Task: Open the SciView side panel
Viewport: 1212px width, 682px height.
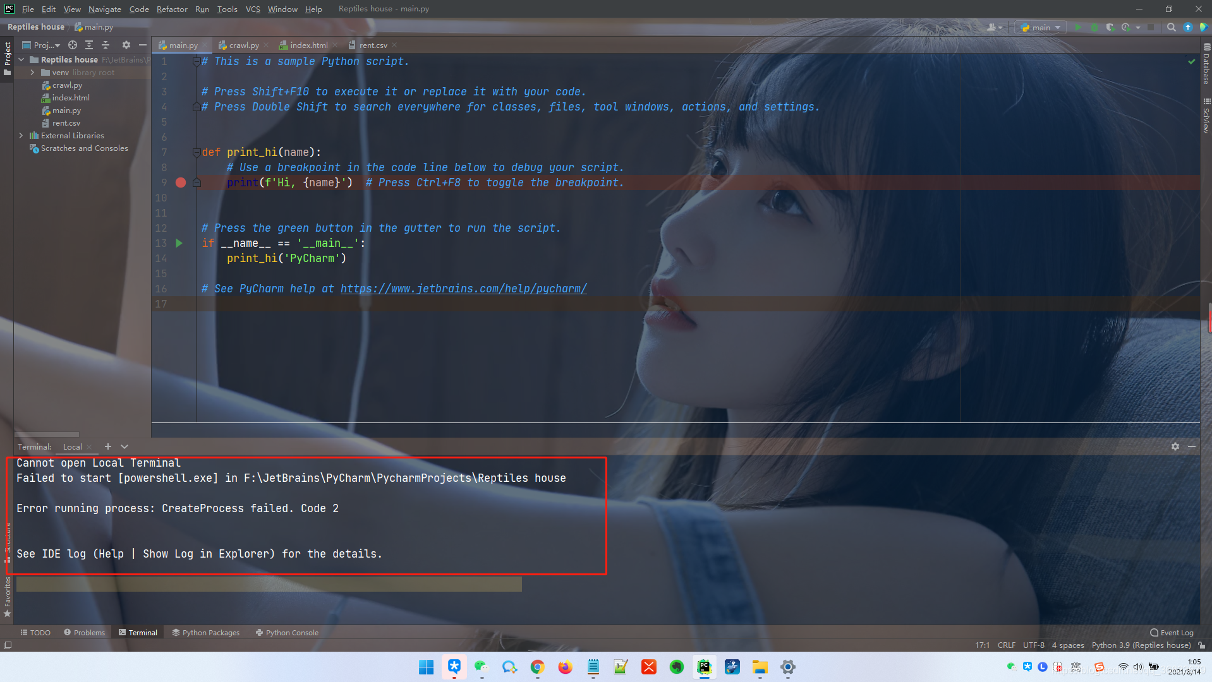Action: 1206,115
